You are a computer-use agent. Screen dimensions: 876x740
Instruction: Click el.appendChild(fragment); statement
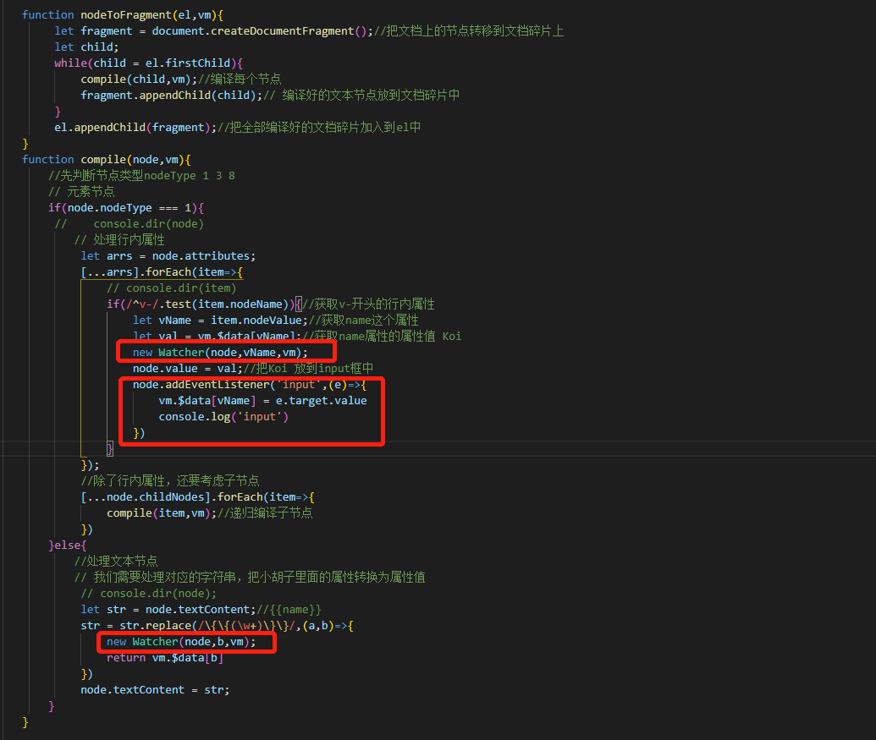pos(135,128)
